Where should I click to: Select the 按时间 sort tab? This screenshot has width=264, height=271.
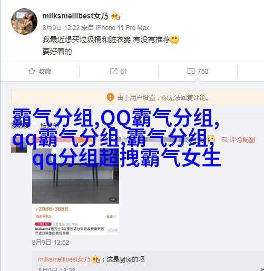50,125
